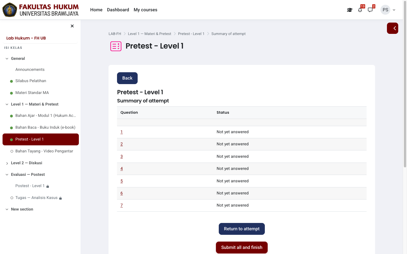
Task: Click the graduation cap icon
Action: click(x=350, y=10)
